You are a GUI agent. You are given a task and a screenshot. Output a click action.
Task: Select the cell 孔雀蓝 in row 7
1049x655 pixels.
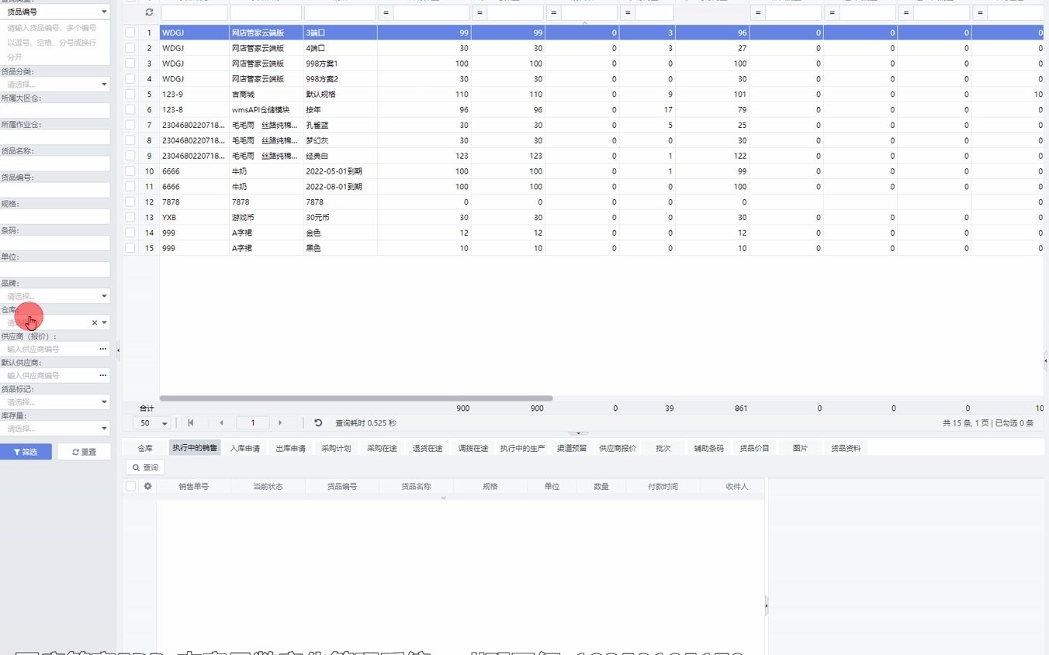[x=340, y=125]
